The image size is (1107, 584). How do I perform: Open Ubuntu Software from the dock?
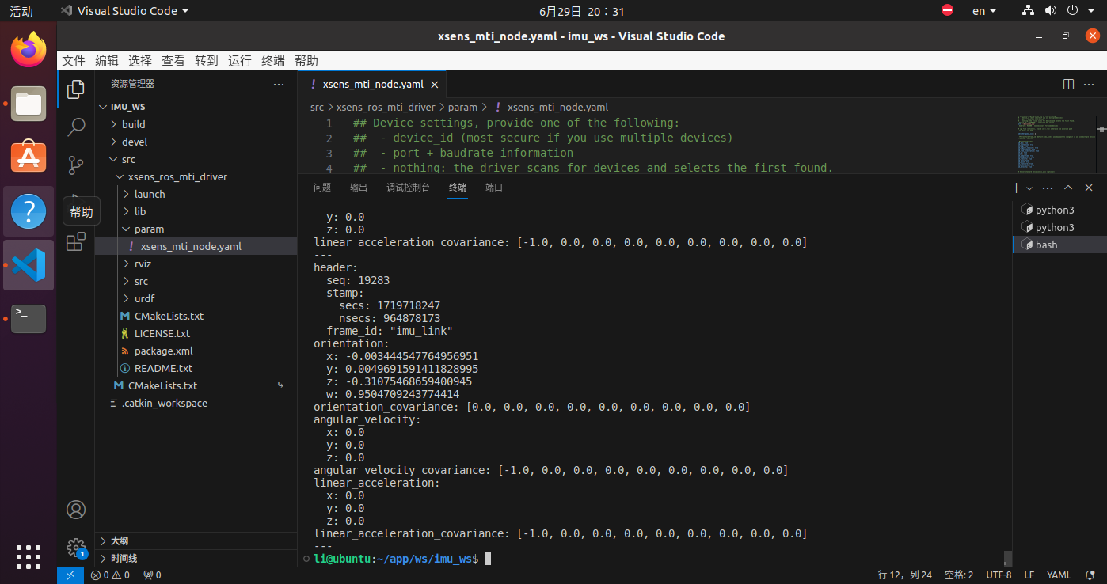click(x=29, y=157)
